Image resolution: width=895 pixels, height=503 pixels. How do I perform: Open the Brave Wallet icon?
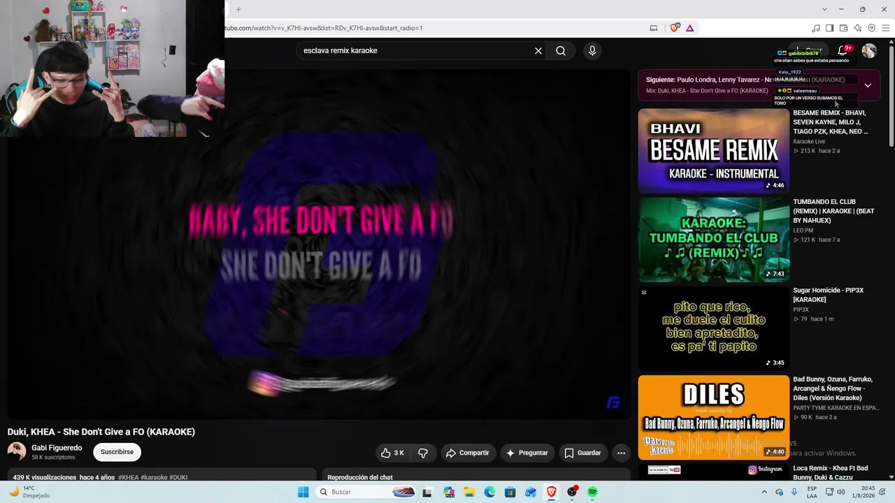[x=844, y=28]
